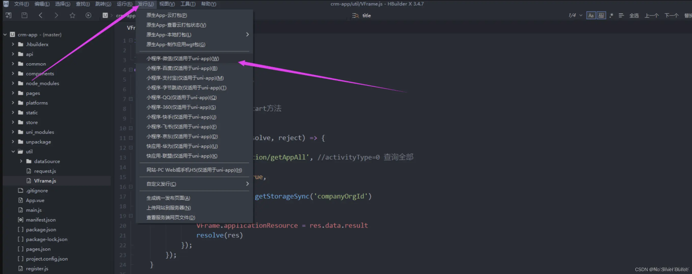This screenshot has width=692, height=274.
Task: Click the HBuilder X logo icon
Action: click(x=6, y=4)
